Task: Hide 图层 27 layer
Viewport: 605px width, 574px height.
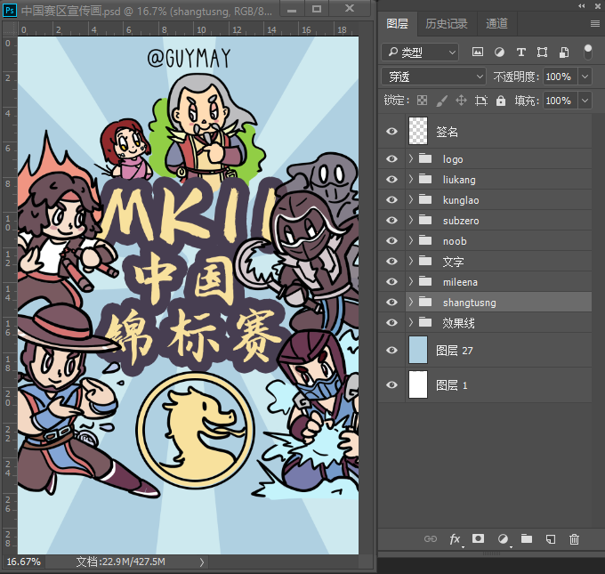Action: 391,350
